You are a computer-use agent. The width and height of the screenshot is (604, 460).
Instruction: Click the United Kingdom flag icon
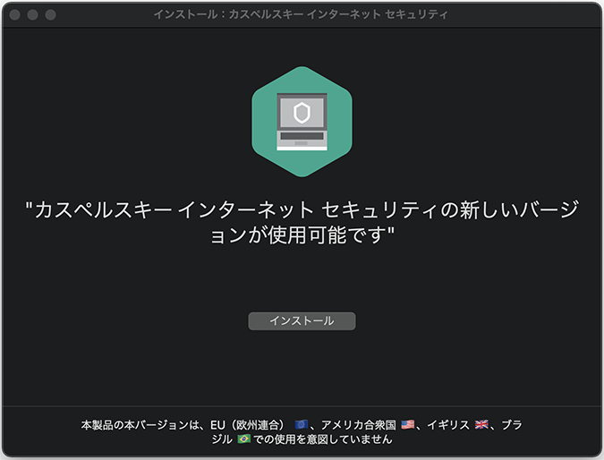click(x=481, y=424)
